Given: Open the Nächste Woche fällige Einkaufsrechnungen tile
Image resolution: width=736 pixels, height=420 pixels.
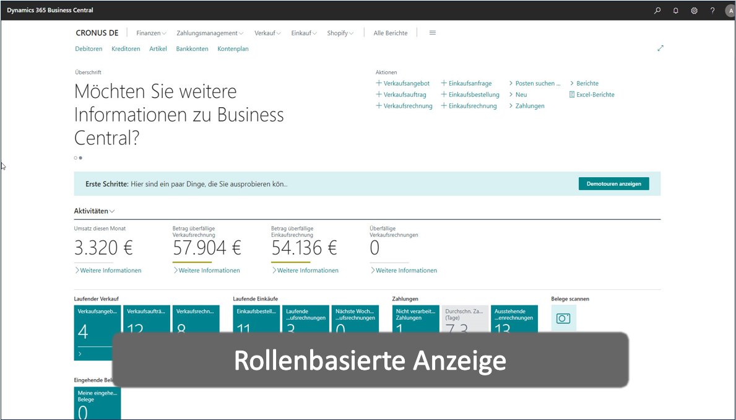Looking at the screenshot, I should click(355, 318).
